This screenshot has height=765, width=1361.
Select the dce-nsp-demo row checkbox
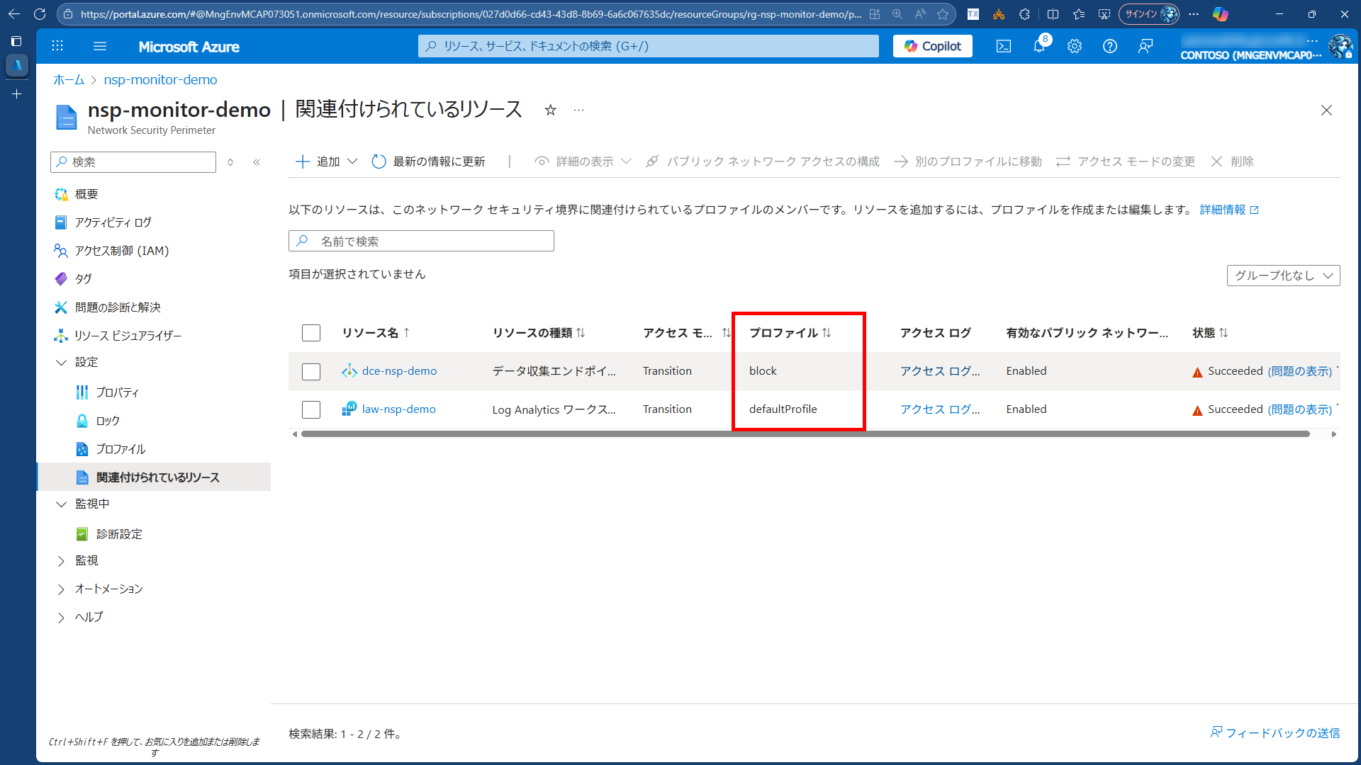pos(310,371)
